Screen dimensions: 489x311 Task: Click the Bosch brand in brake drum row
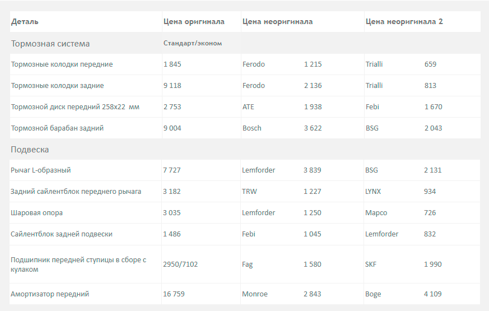252,128
